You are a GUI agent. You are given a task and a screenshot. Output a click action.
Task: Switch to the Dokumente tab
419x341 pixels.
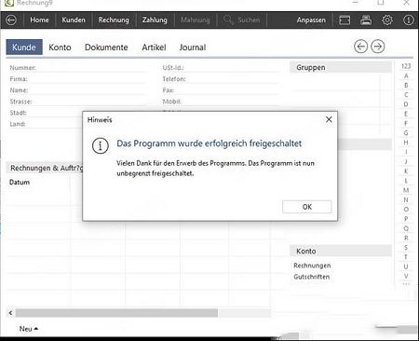[106, 48]
